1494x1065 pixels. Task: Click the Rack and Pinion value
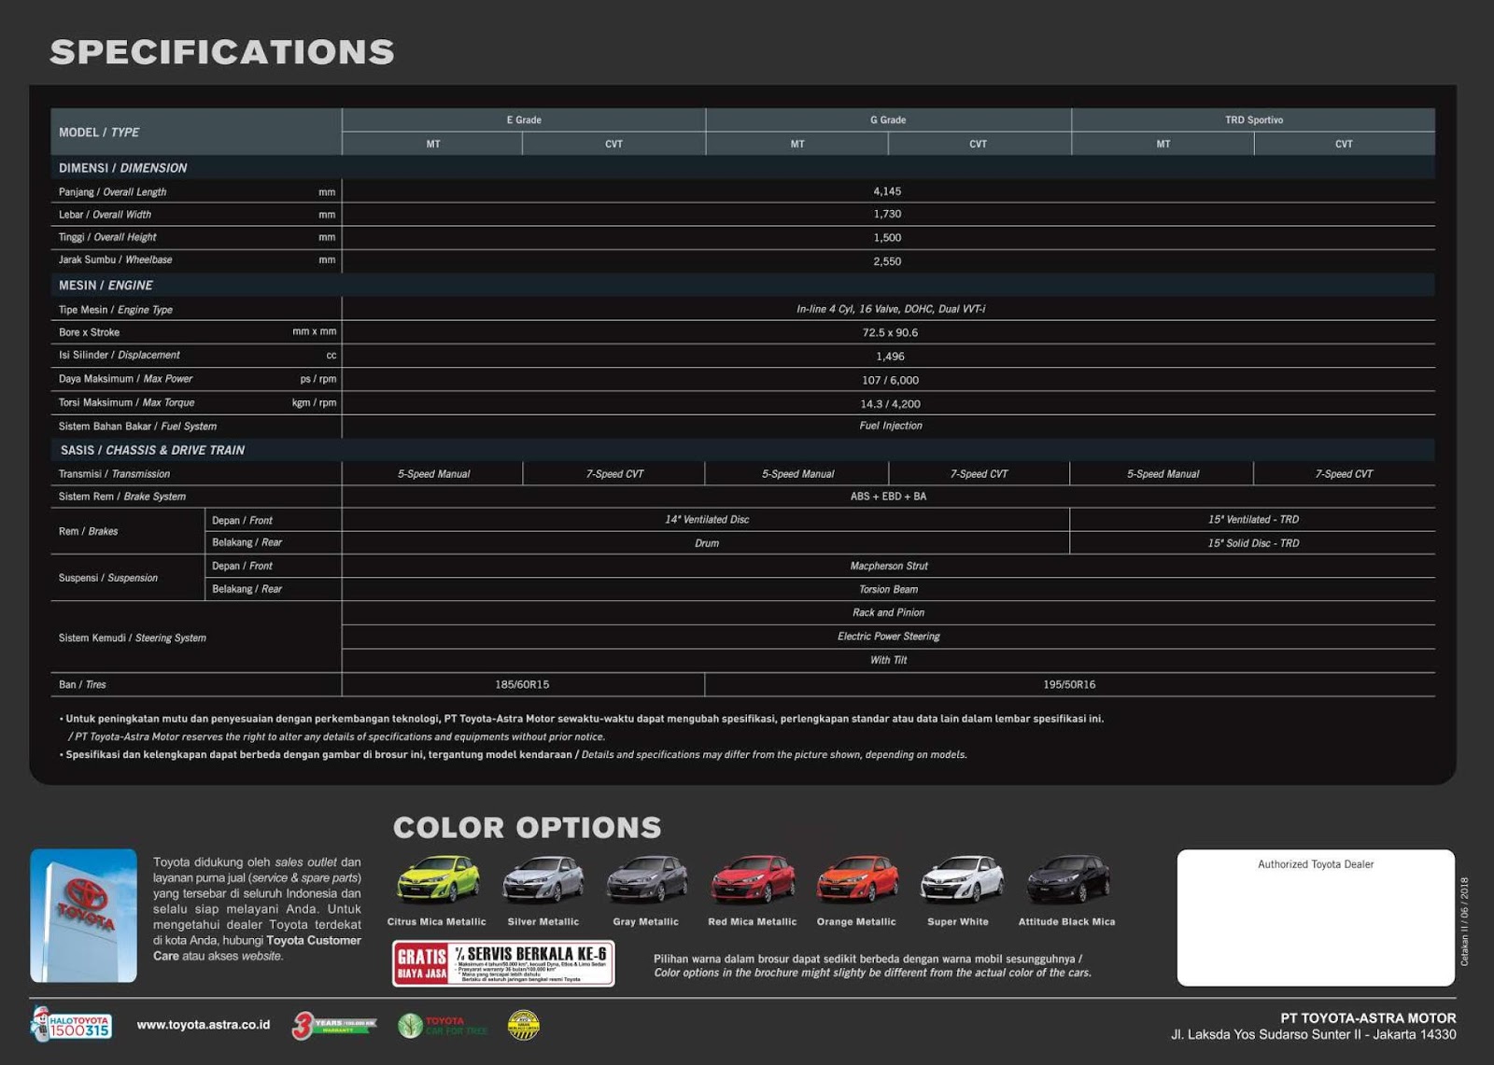click(888, 613)
